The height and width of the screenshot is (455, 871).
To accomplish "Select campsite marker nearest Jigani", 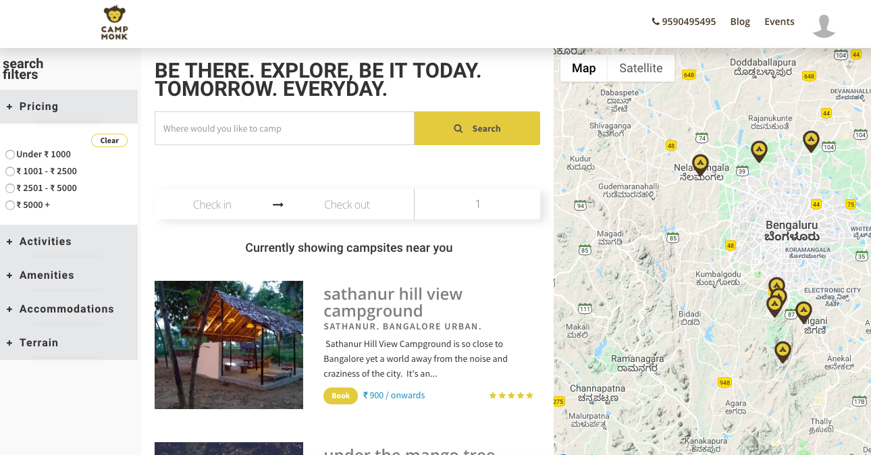I will [803, 311].
